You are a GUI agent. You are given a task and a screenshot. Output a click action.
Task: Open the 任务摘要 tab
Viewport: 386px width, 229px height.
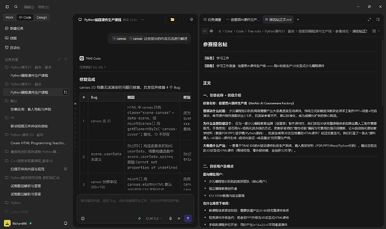[x=212, y=20]
